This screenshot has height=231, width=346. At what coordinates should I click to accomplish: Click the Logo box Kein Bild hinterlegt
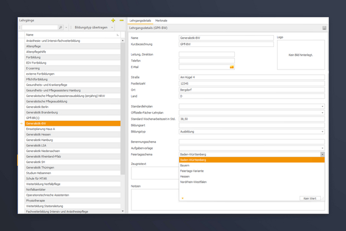pyautogui.click(x=301, y=55)
